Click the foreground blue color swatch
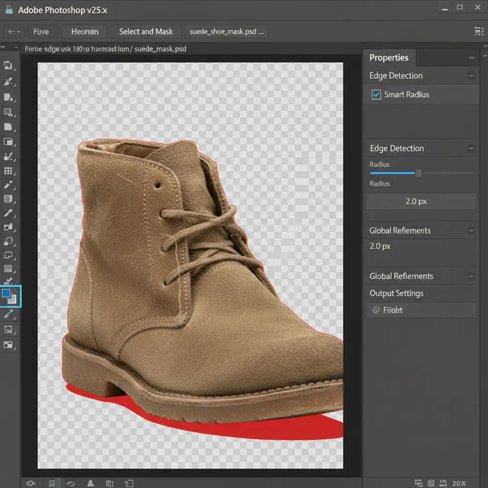Screen dimensions: 488x488 tap(7, 294)
